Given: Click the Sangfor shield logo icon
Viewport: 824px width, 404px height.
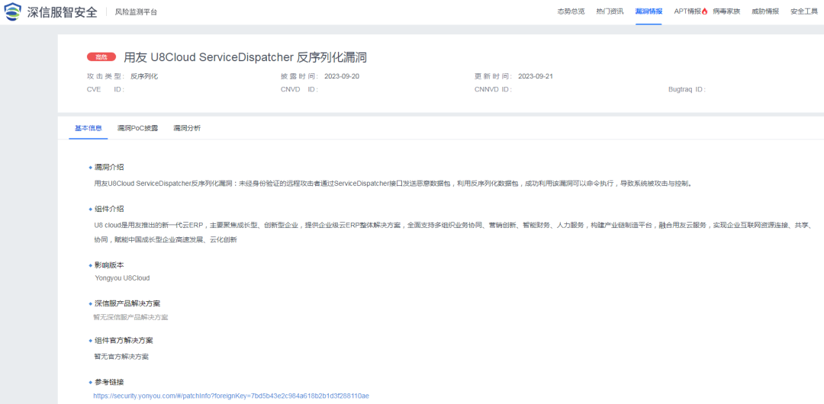Looking at the screenshot, I should pos(13,11).
